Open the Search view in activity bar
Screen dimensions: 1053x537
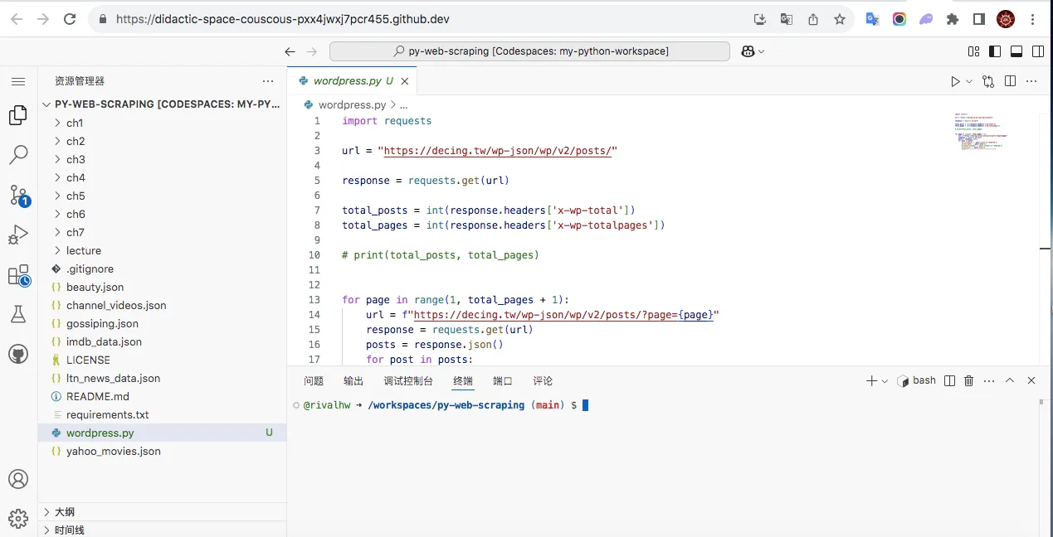18,155
